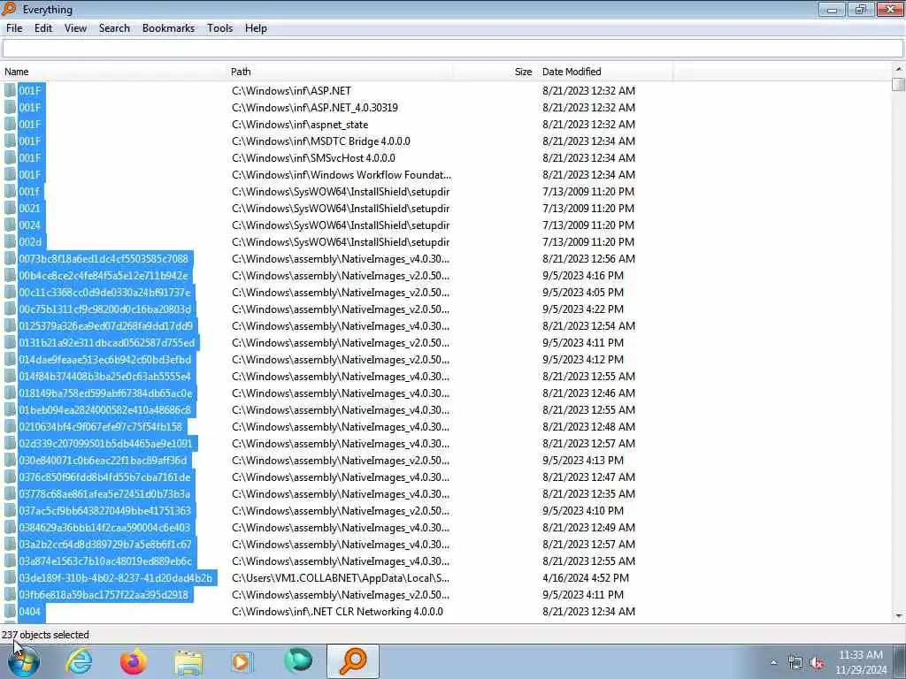This screenshot has height=679, width=906.
Task: Open the Search menu
Action: tap(114, 28)
